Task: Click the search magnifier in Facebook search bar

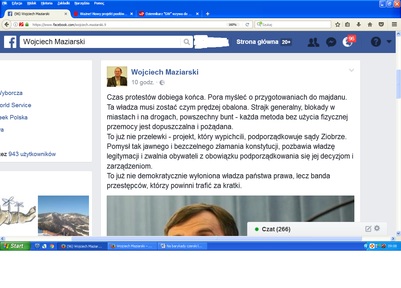Action: point(187,42)
